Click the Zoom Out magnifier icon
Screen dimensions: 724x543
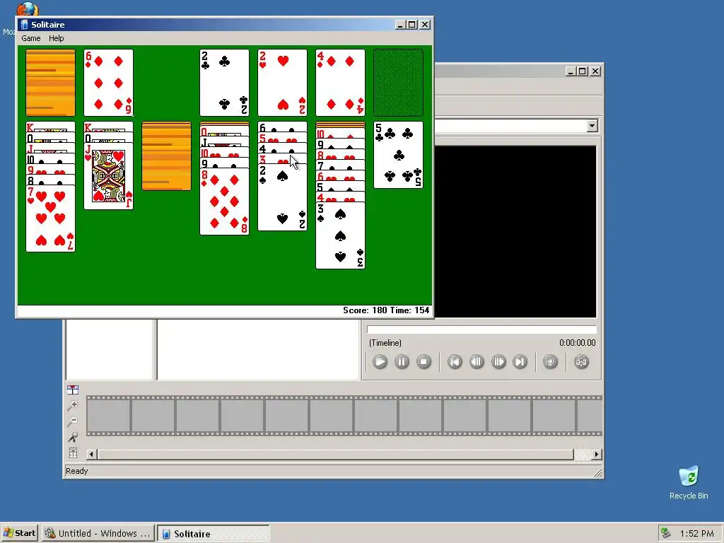tap(73, 421)
